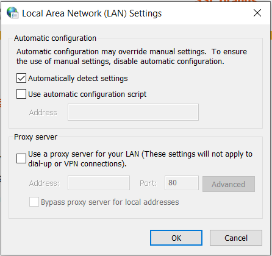Click the 'Automatically detect settings' label text
The height and width of the screenshot is (256, 272).
pyautogui.click(x=78, y=79)
